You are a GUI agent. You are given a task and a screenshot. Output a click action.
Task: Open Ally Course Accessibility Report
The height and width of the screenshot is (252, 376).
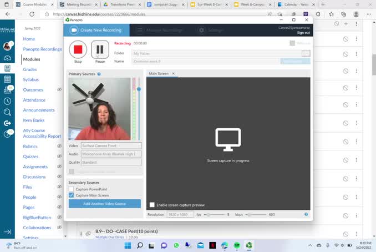pos(42,133)
